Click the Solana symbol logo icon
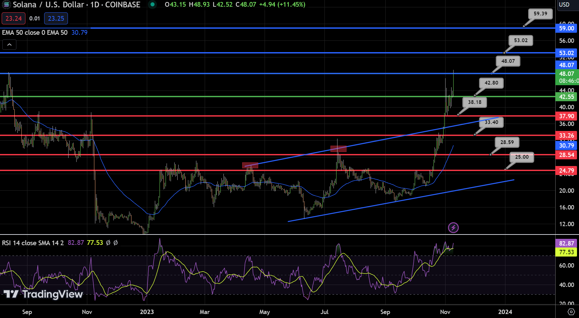579x318 pixels. [x=6, y=4]
